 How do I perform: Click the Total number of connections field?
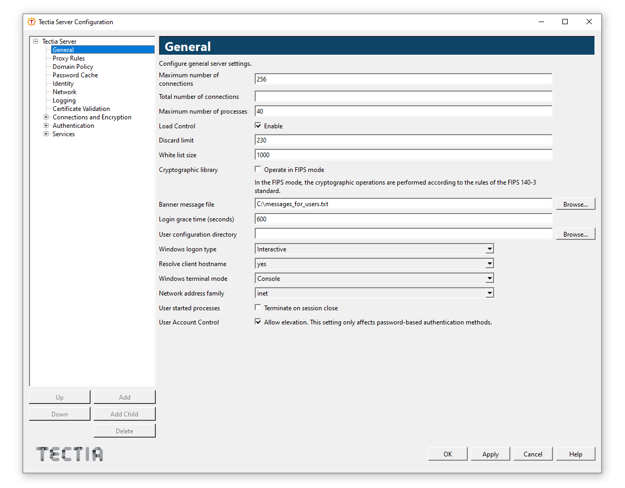click(x=404, y=96)
